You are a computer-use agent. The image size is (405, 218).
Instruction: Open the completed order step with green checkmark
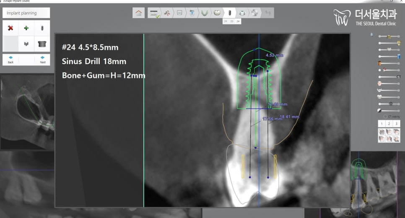click(x=154, y=13)
